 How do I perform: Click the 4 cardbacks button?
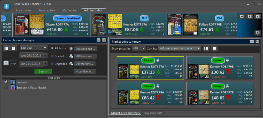click(x=85, y=71)
